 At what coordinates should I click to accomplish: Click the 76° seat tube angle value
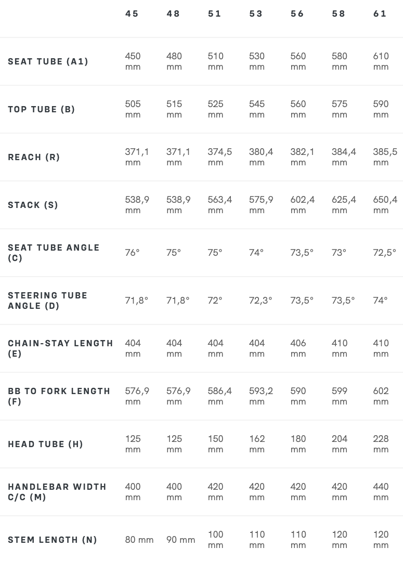132,253
